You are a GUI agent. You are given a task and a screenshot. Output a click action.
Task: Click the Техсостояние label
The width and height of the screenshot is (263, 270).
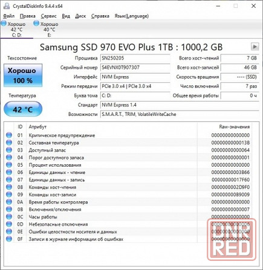point(22,58)
